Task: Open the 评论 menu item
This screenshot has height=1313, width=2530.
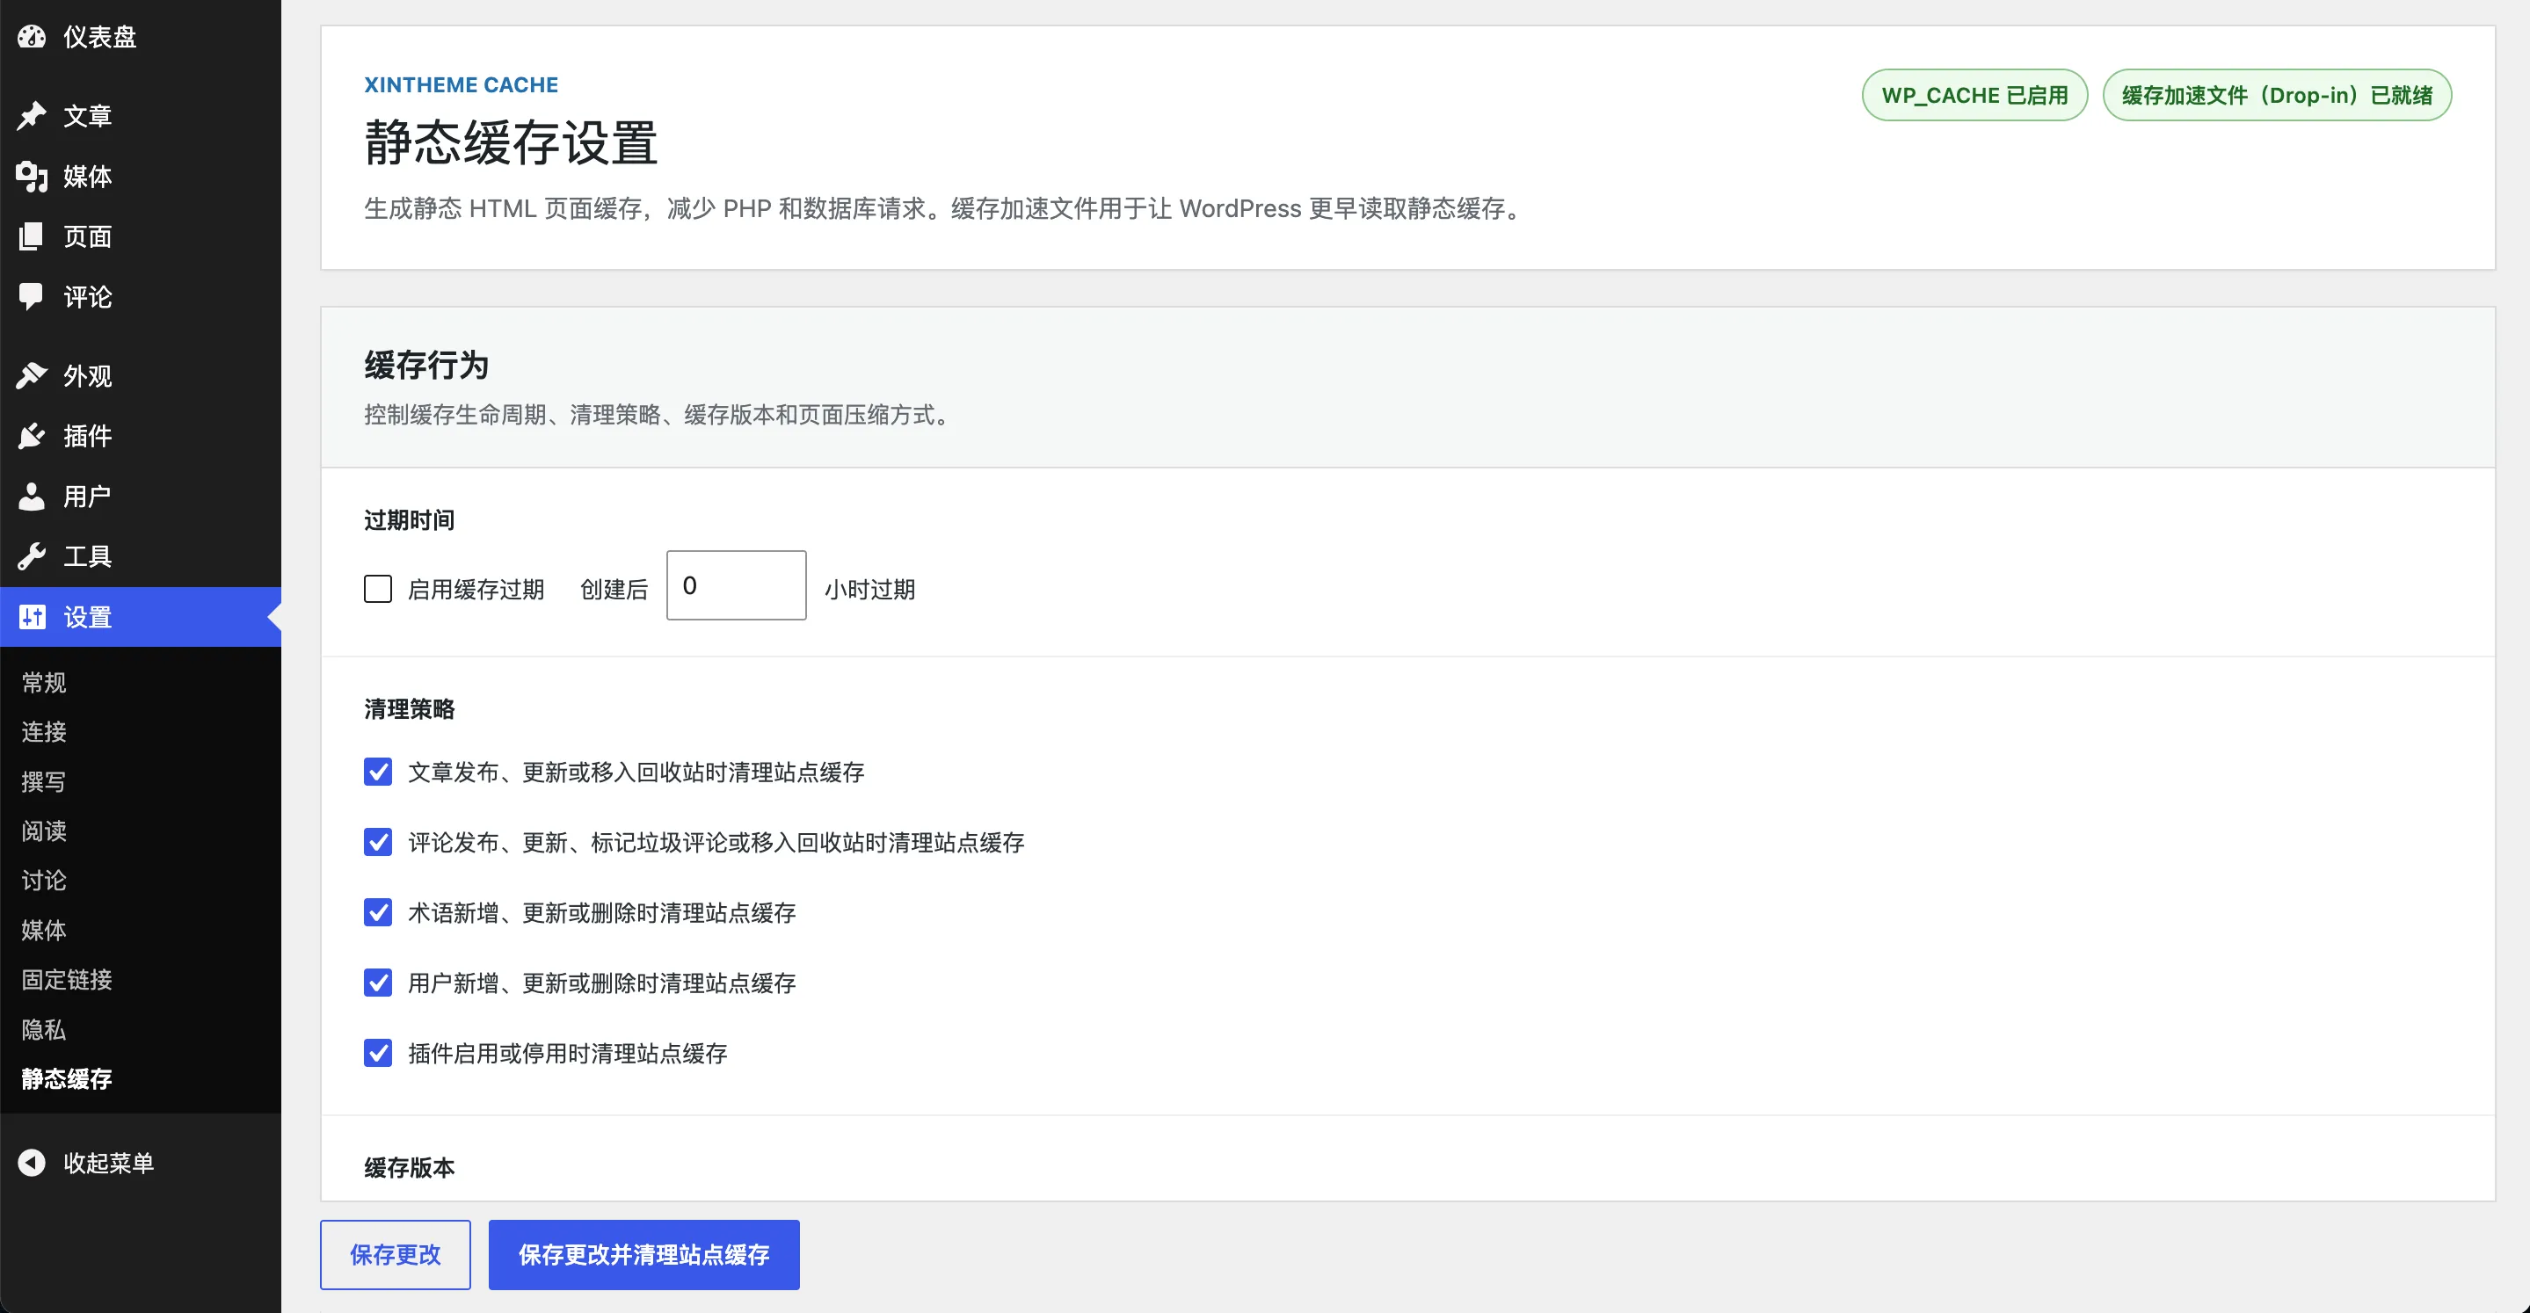Action: tap(141, 296)
